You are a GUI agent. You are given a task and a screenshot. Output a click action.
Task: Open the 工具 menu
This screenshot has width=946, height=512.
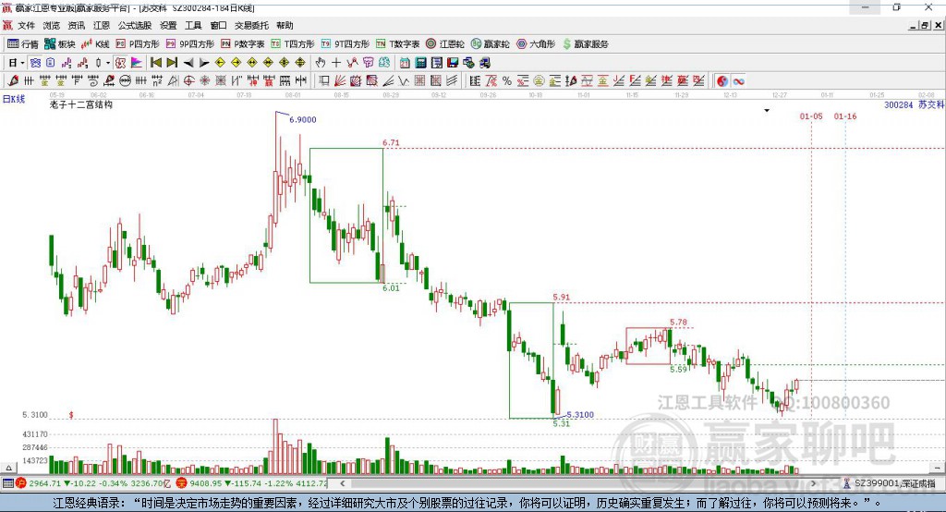[193, 25]
